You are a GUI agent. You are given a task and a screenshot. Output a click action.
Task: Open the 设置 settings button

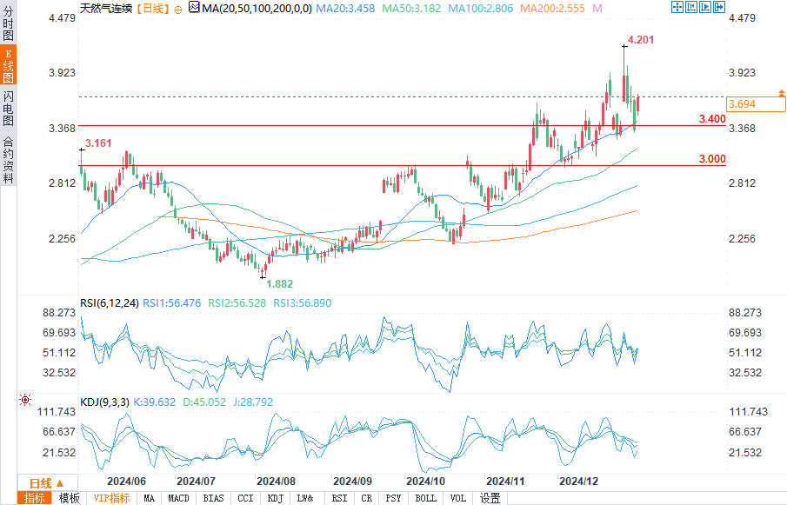(x=490, y=498)
